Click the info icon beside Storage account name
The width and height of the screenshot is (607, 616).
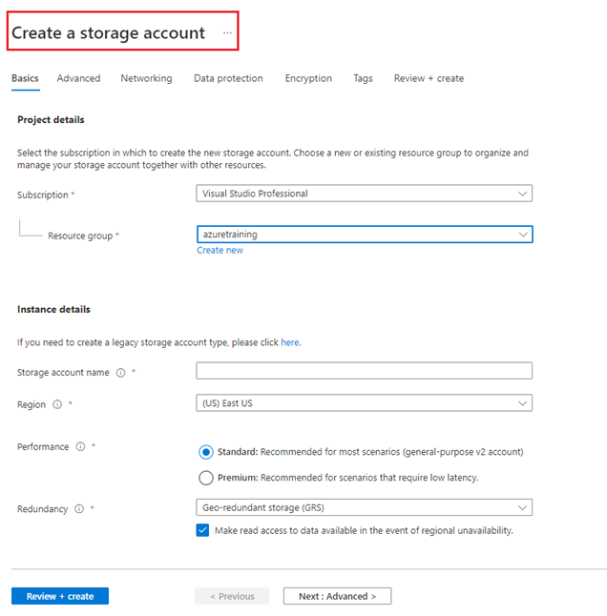pyautogui.click(x=120, y=373)
